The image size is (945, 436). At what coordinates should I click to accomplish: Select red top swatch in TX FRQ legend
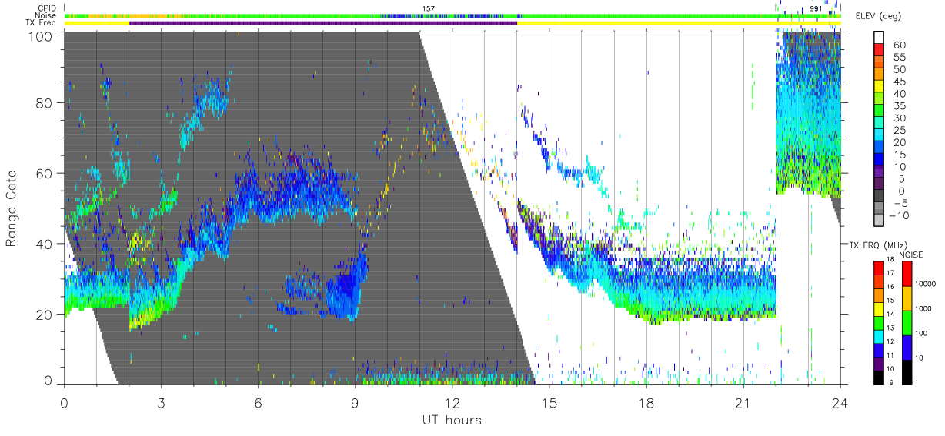(879, 268)
